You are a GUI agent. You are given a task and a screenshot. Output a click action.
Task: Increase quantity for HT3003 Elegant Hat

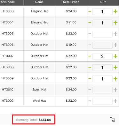[115, 11]
